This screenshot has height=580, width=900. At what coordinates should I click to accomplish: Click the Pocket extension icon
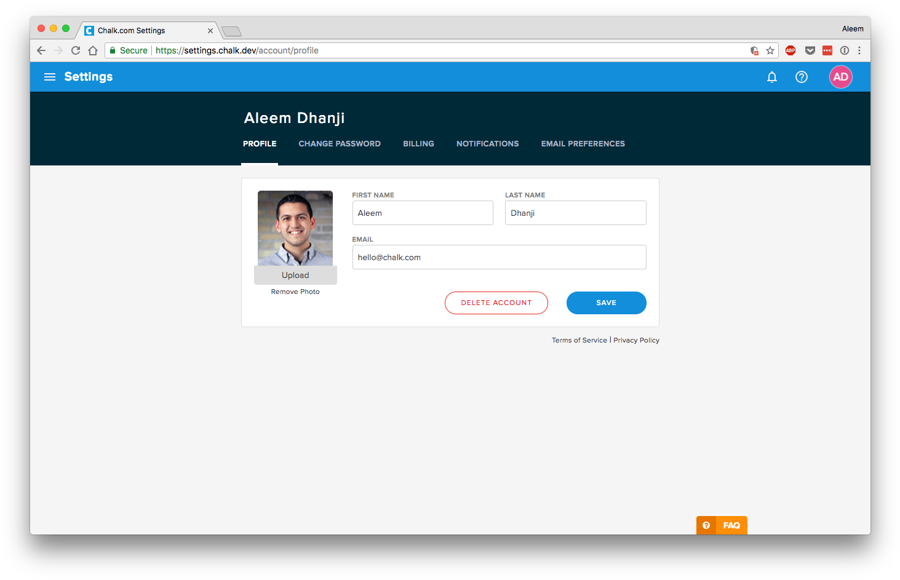[810, 50]
